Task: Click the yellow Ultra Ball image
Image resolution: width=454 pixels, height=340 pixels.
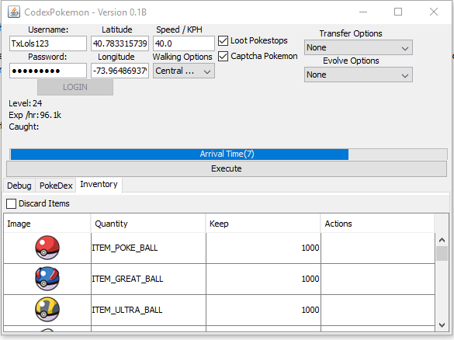Action: [47, 310]
